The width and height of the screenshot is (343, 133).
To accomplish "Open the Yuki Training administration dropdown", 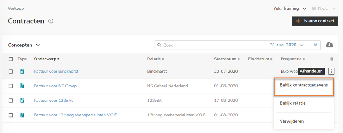I will (290, 9).
